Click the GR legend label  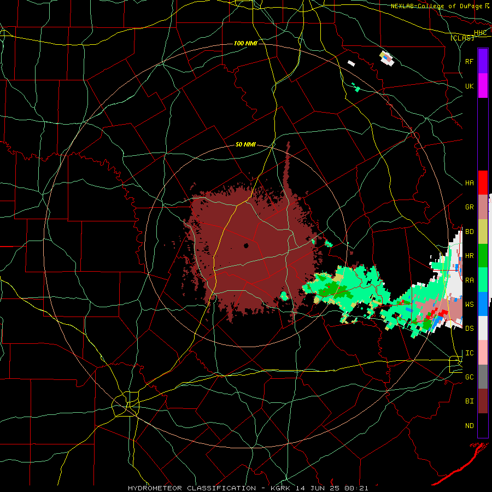(469, 207)
